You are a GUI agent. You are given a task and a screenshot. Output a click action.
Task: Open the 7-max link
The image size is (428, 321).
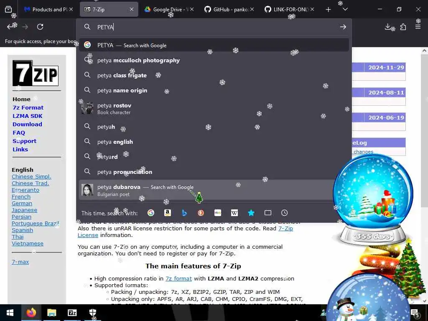(x=20, y=262)
